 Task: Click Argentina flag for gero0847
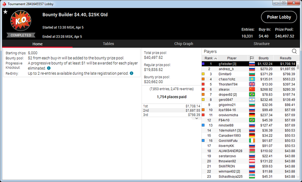click(252, 99)
